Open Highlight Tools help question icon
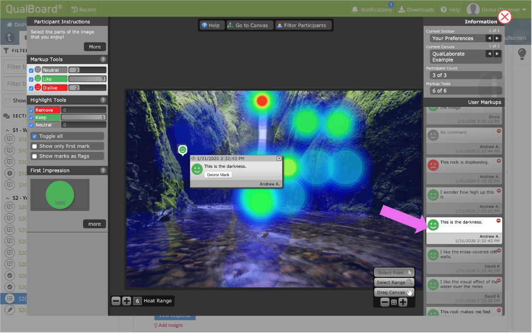This screenshot has height=333, width=532. pos(103,100)
